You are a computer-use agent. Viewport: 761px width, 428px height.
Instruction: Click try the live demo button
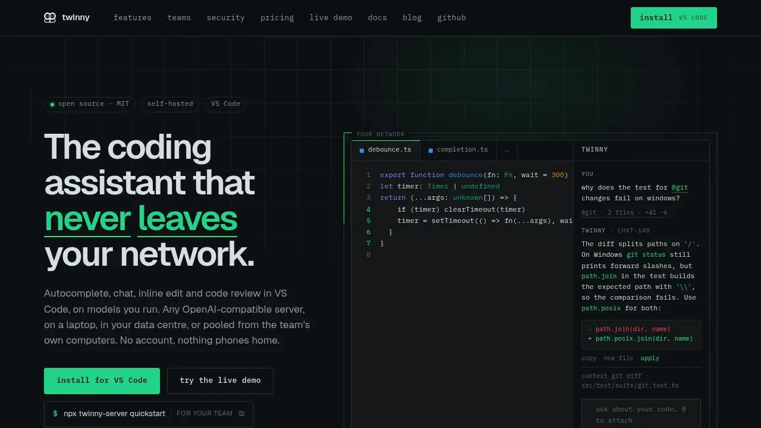220,381
